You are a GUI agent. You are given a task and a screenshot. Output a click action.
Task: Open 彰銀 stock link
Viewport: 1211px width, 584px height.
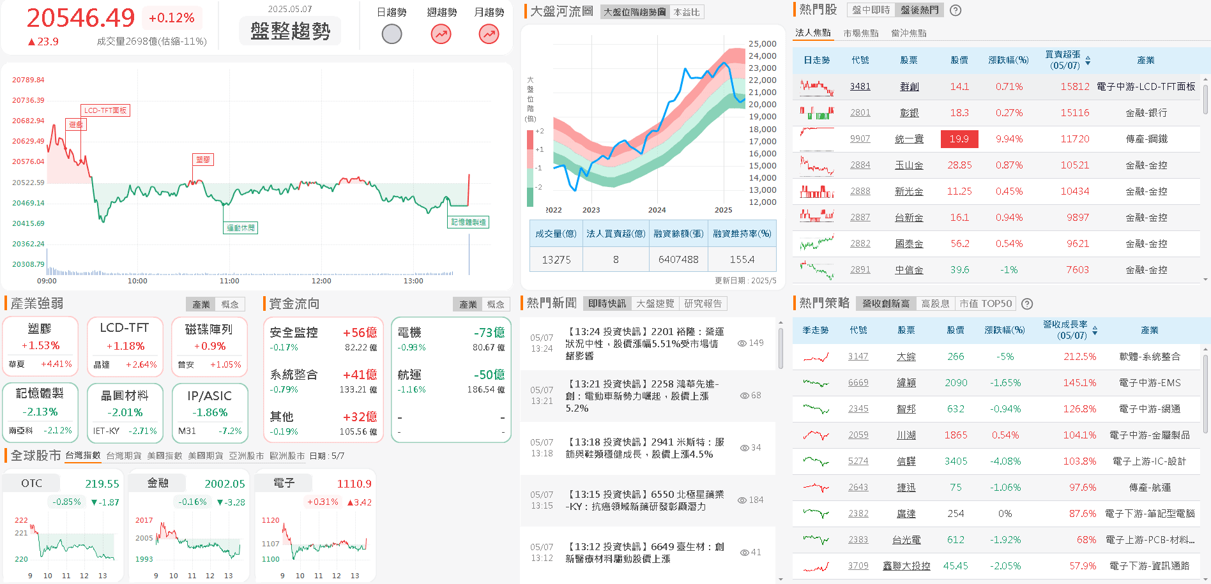[x=909, y=113]
